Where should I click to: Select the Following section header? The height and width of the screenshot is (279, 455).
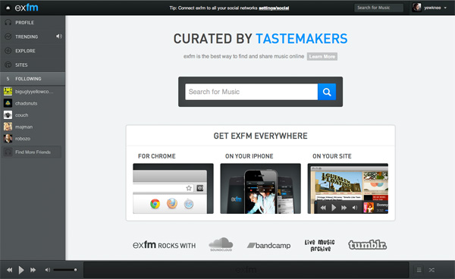point(33,79)
